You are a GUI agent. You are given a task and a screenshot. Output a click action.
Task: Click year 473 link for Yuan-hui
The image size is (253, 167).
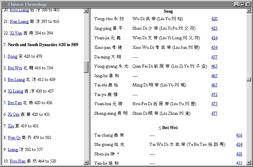point(214,104)
